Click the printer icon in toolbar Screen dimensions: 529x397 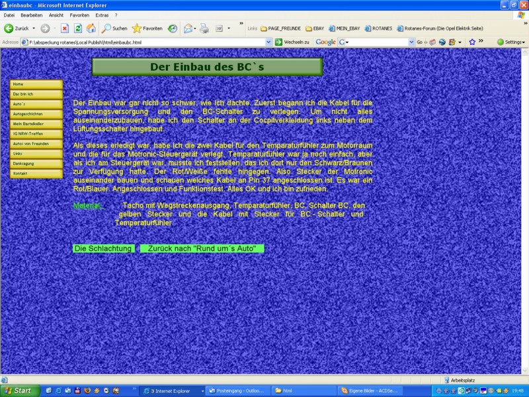click(204, 28)
